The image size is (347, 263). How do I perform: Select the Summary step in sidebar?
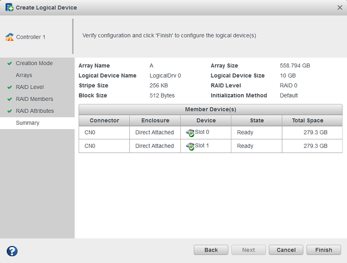28,123
